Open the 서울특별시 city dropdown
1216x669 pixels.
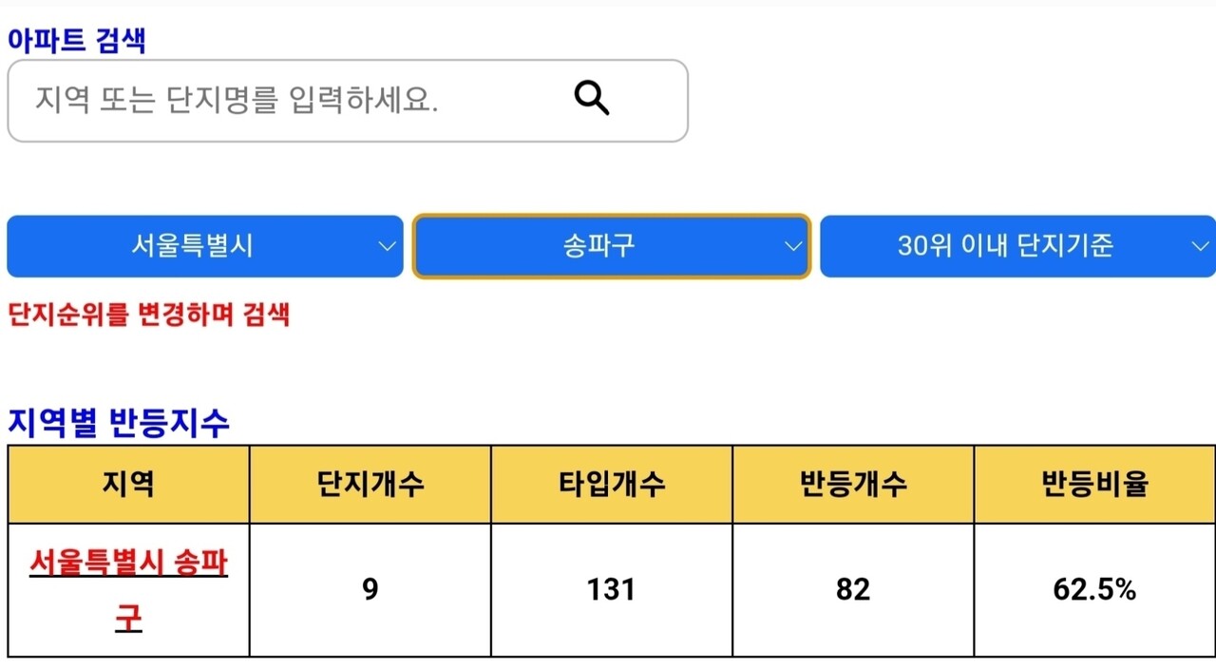coord(205,246)
